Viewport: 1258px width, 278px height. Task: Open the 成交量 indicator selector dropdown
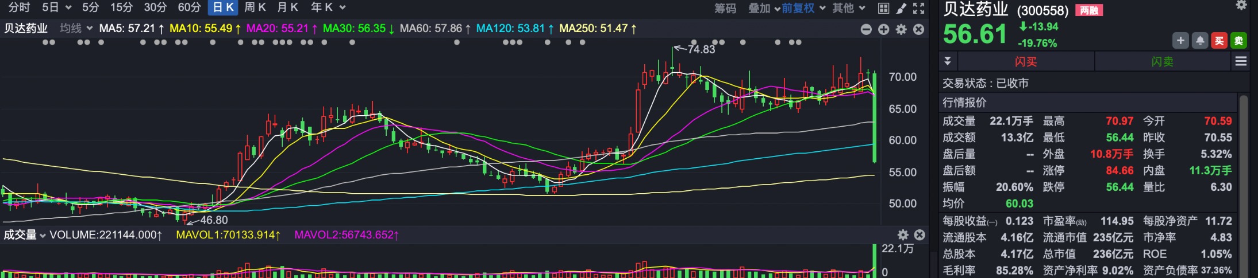coord(24,235)
